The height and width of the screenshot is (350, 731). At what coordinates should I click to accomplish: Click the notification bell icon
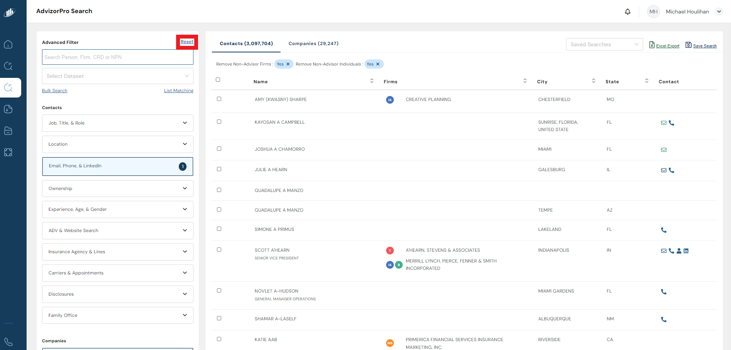tap(627, 12)
